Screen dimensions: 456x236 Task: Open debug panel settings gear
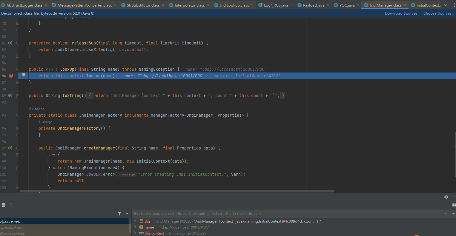click(x=446, y=197)
